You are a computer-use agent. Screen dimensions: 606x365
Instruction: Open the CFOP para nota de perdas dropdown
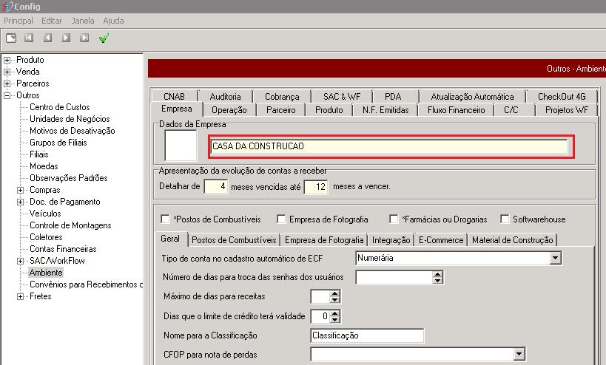pyautogui.click(x=518, y=355)
